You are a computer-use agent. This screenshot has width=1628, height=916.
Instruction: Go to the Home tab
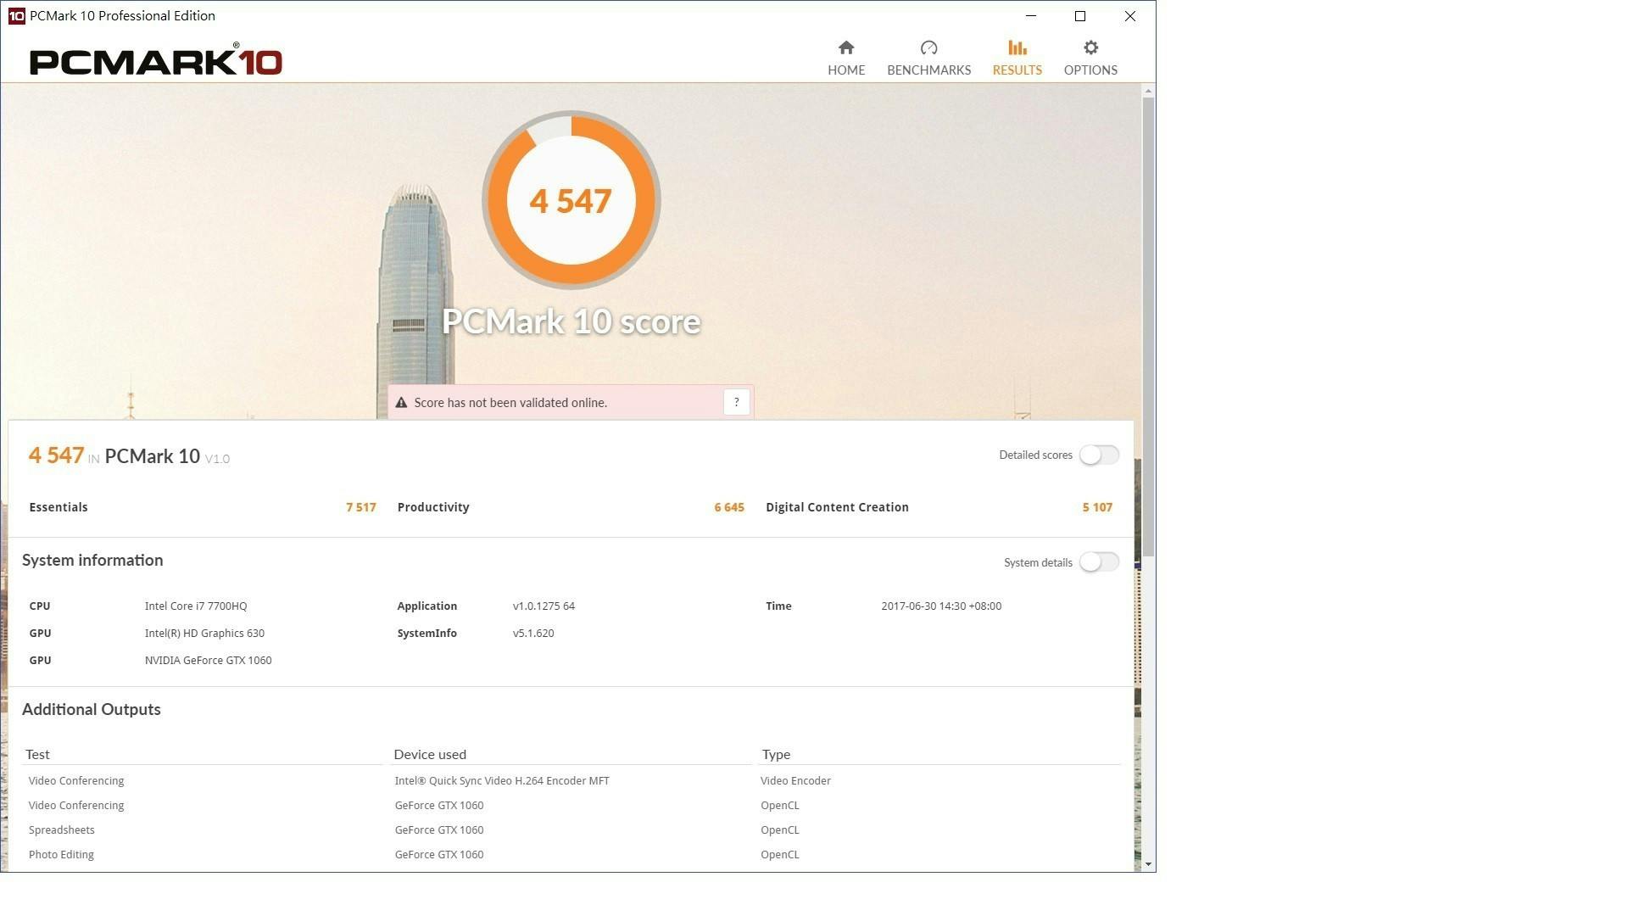click(x=846, y=59)
